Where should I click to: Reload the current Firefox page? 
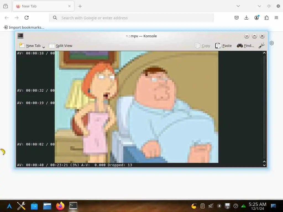(x=27, y=18)
